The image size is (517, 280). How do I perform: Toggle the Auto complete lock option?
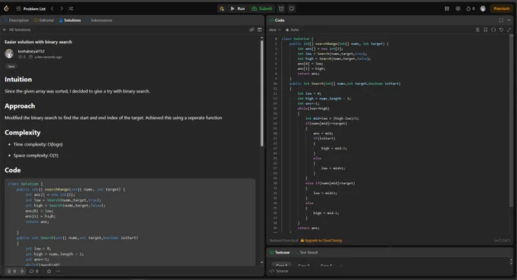(x=292, y=30)
